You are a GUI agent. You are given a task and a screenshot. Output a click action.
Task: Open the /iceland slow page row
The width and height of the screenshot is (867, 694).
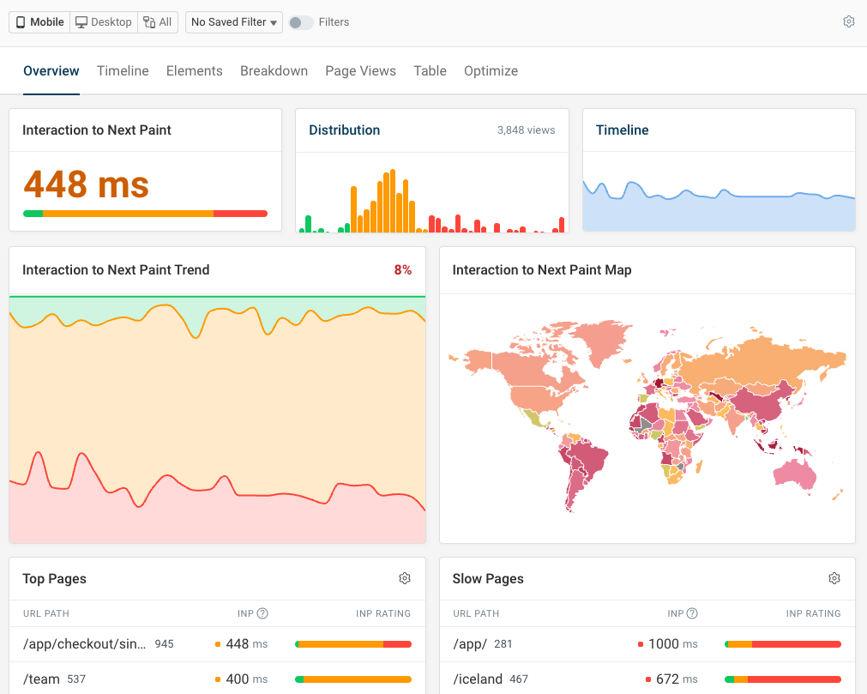[x=478, y=679]
